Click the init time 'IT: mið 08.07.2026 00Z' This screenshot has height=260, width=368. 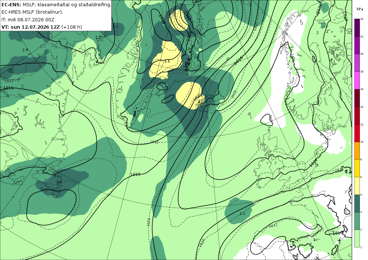tap(28, 20)
